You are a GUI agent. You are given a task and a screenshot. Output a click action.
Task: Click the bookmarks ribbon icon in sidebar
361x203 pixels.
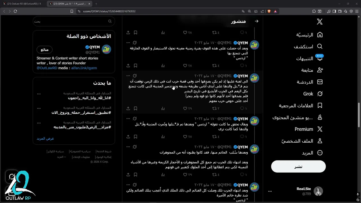click(320, 105)
